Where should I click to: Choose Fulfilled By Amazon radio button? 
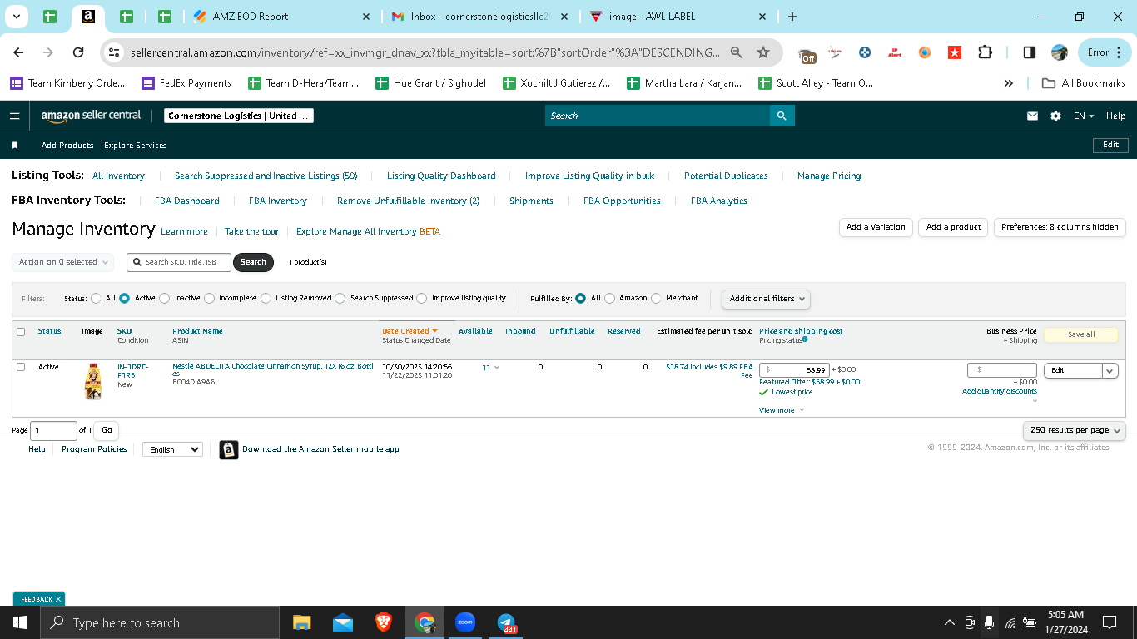610,298
